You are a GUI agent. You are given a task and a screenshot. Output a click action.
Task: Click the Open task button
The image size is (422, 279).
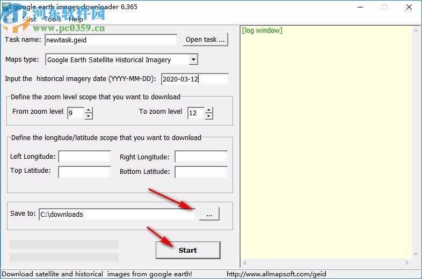(206, 40)
